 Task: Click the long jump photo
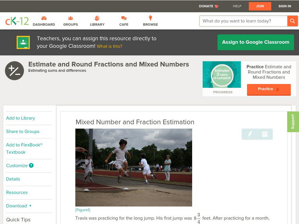click(x=134, y=167)
